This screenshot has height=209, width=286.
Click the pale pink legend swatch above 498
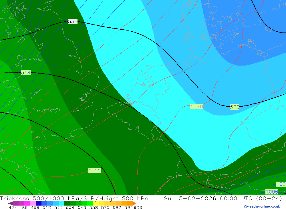coord(33,203)
